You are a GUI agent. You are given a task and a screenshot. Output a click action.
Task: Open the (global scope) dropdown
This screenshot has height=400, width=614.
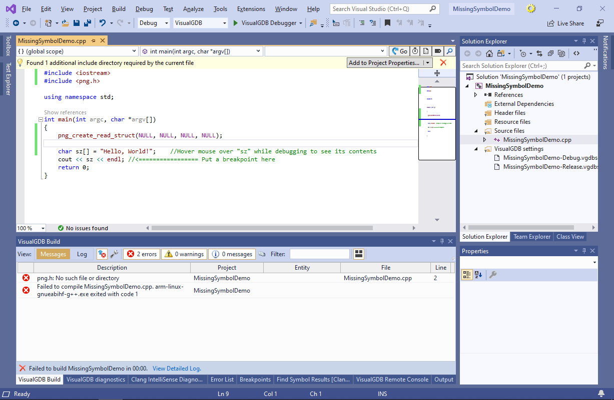tap(77, 51)
